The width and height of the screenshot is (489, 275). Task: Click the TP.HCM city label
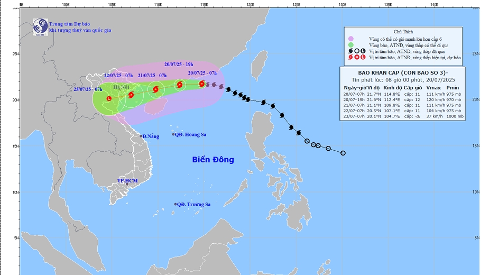pos(127,181)
